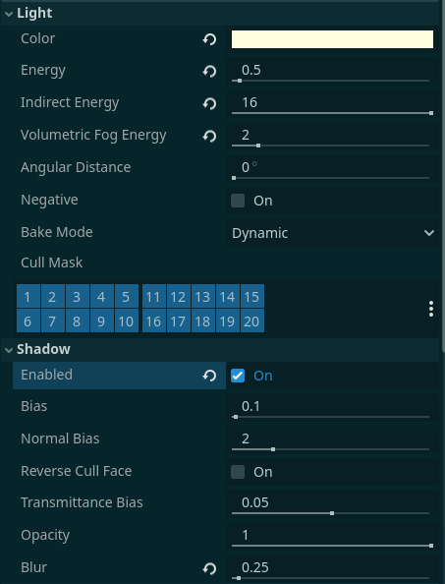Reset the Color property to default
The height and width of the screenshot is (584, 445).
click(x=209, y=39)
